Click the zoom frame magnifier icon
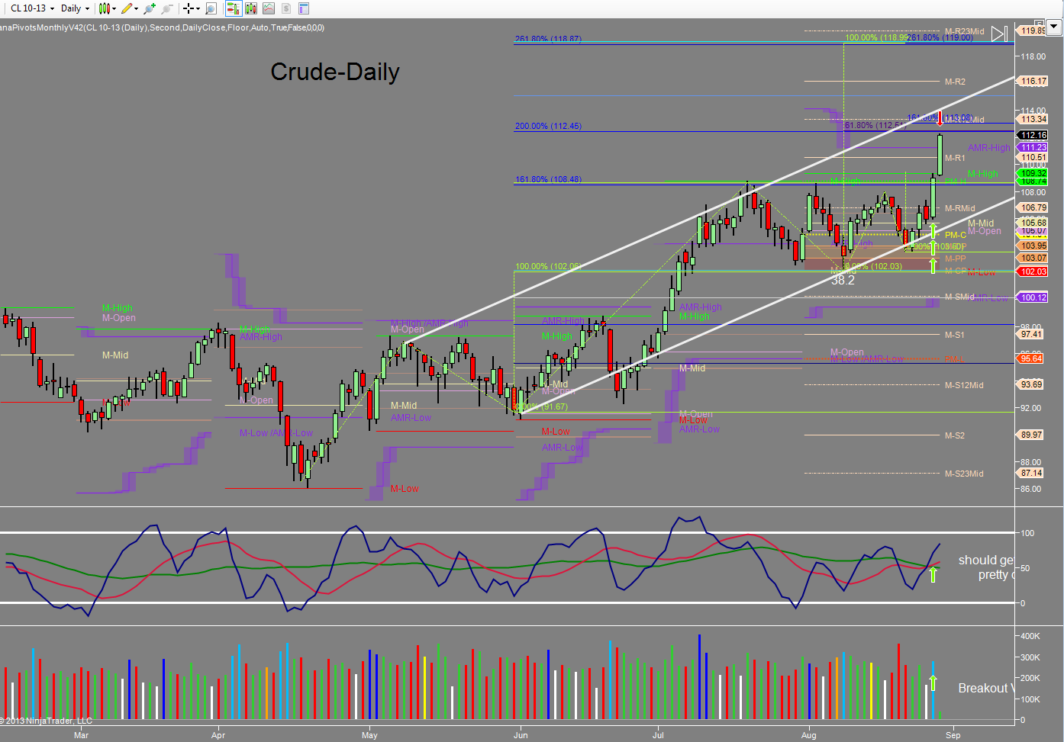1064x742 pixels. click(x=211, y=8)
